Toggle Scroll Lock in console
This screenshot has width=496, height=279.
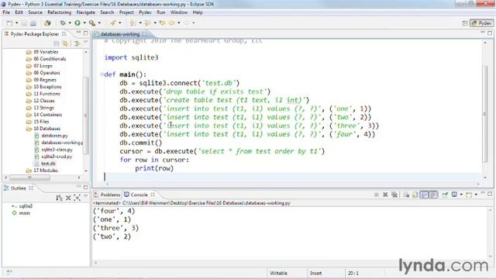[x=415, y=195]
